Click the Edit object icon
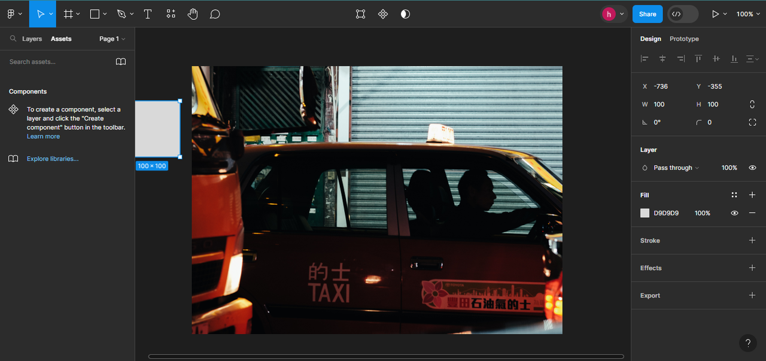Viewport: 766px width, 361px height. (360, 14)
